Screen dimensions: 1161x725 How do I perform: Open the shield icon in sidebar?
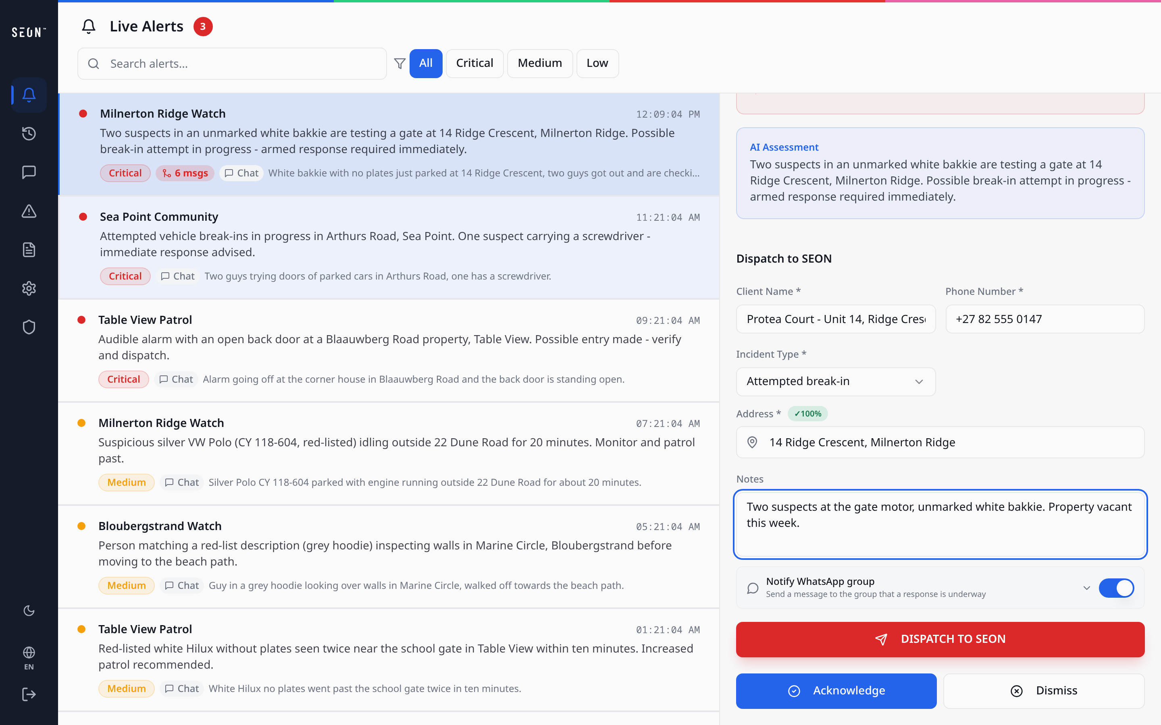click(x=29, y=327)
